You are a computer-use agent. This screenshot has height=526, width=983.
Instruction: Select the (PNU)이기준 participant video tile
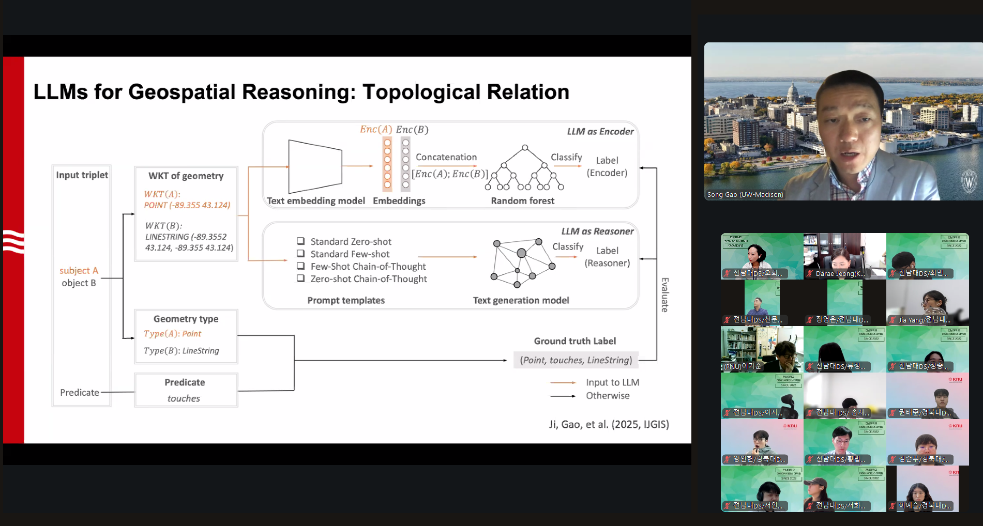tap(762, 349)
